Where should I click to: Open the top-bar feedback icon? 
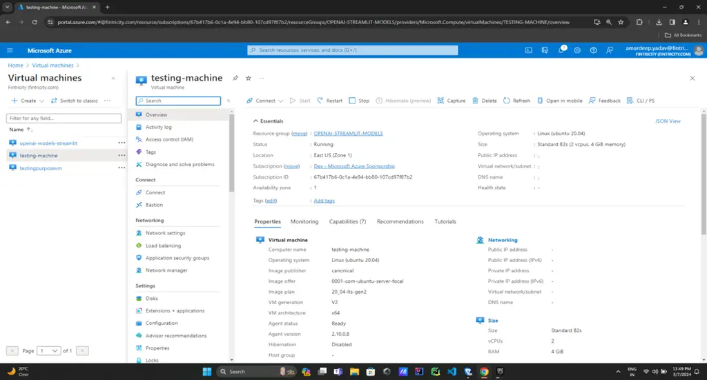point(610,50)
